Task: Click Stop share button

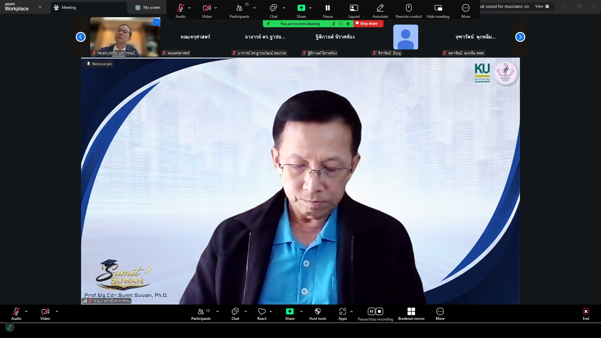Action: click(368, 23)
